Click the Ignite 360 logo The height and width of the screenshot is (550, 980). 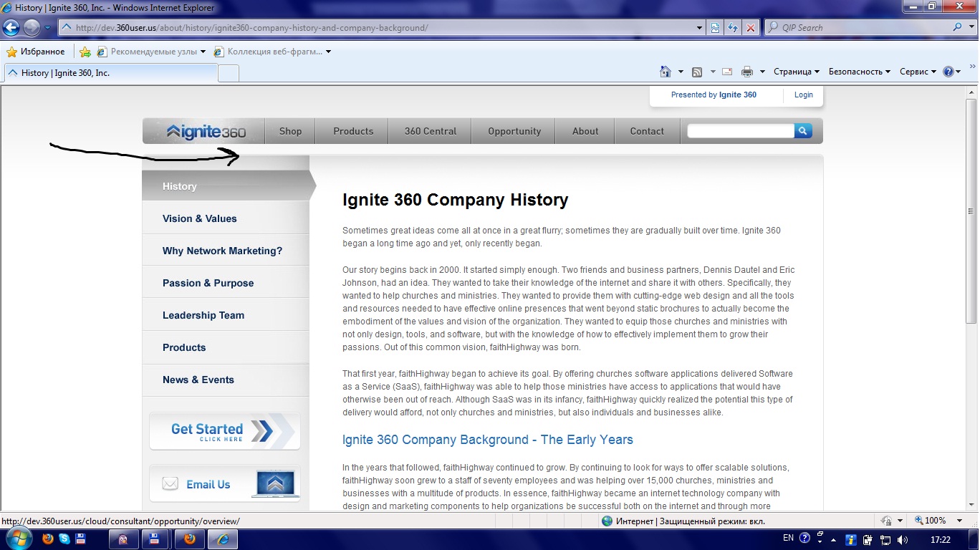pyautogui.click(x=206, y=131)
